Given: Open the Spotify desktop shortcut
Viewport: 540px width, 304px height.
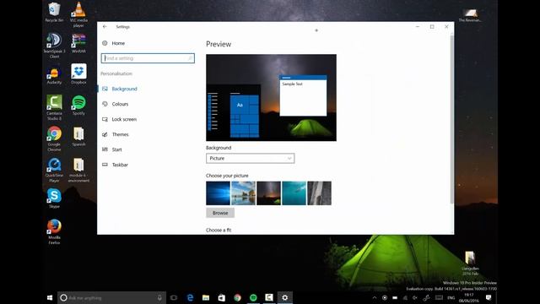Looking at the screenshot, I should click(x=78, y=105).
